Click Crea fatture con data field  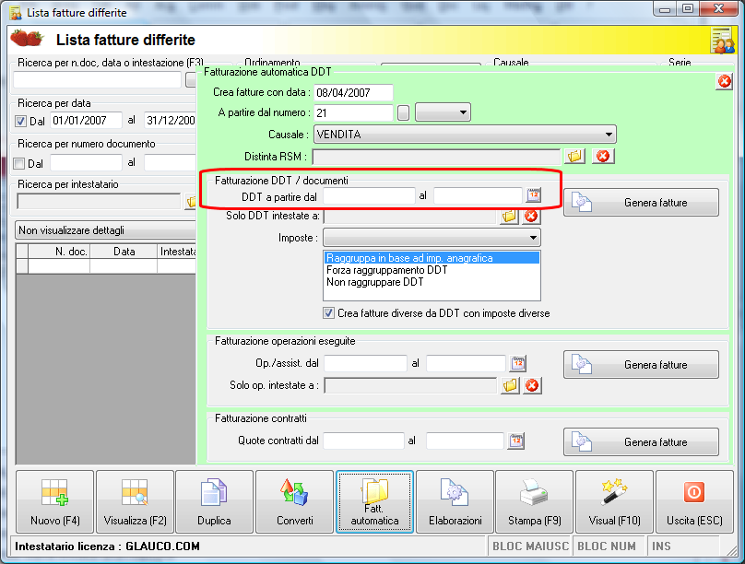pos(353,92)
